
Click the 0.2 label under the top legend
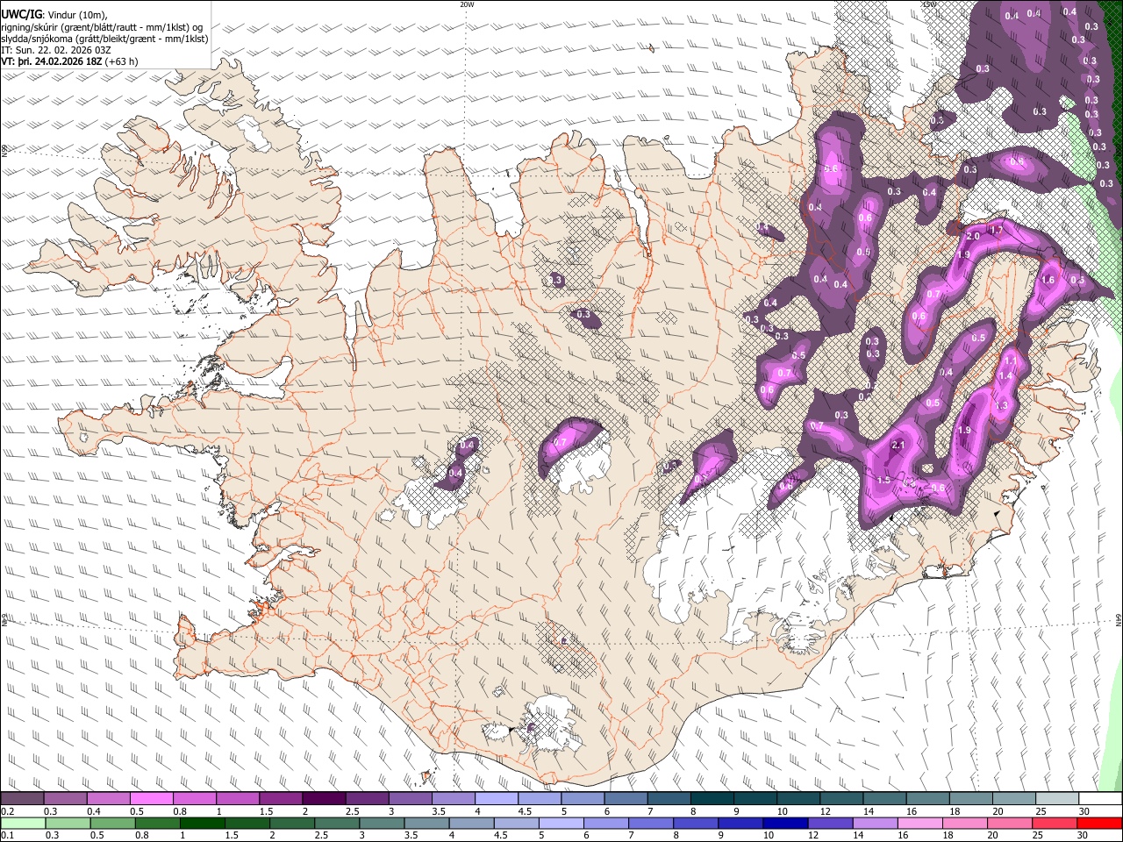[7, 811]
